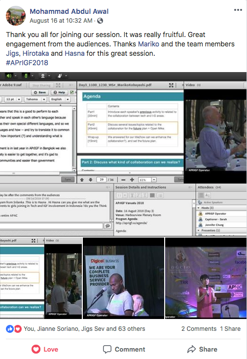
Task: Open the post timestamp August 16
Action: (x=61, y=21)
